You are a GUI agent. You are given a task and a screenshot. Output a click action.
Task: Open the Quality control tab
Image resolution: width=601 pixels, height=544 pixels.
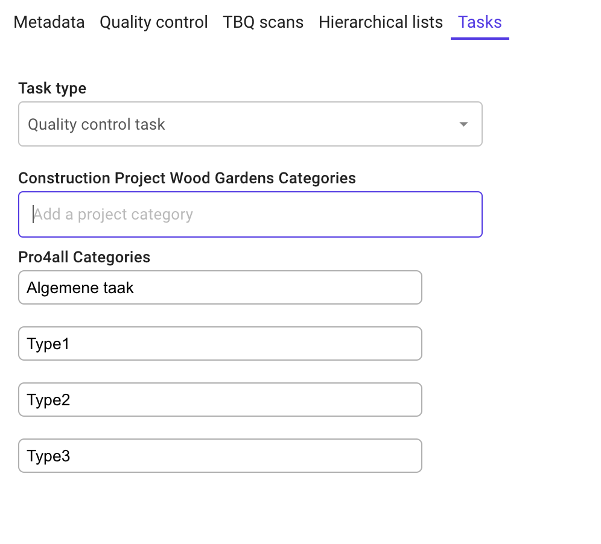154,22
